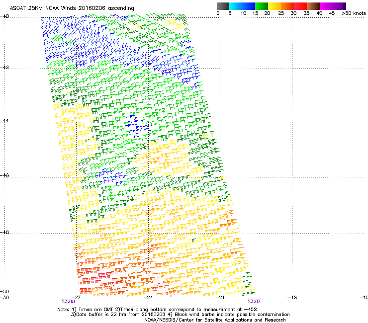Viewport: 368px width, 323px height.
Task: Click the dark purple 45-50 knots swatch
Action: pos(339,6)
